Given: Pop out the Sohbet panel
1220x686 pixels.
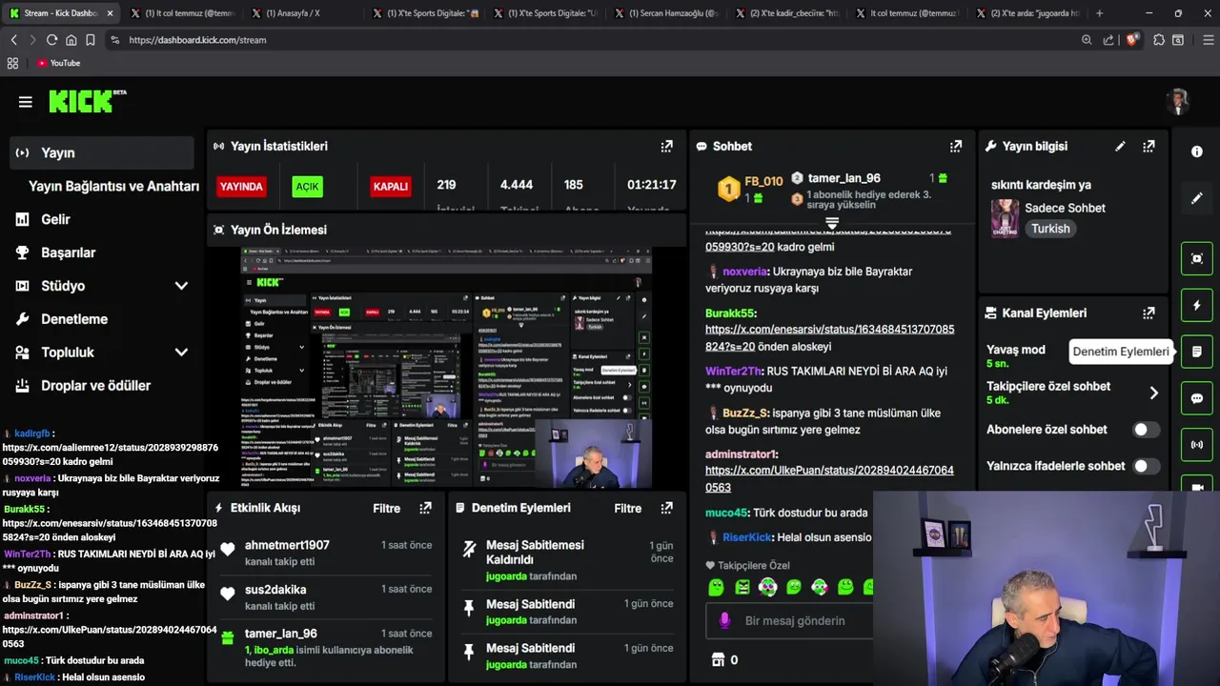Looking at the screenshot, I should pyautogui.click(x=956, y=147).
